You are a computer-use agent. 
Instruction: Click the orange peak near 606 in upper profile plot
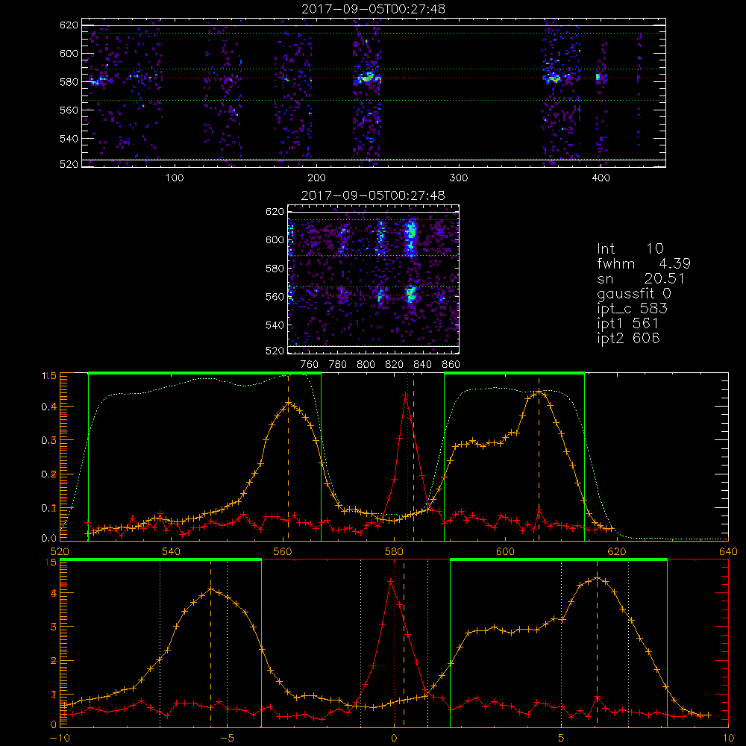(x=539, y=392)
